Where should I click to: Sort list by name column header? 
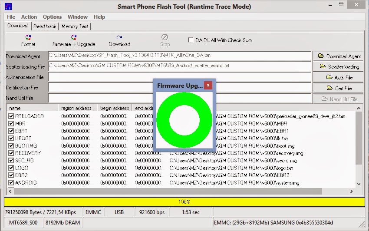point(32,108)
